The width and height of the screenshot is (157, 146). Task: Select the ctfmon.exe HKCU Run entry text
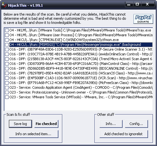click(x=64, y=40)
